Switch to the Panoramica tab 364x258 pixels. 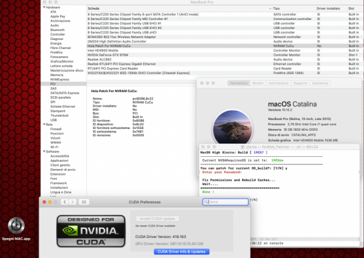(238, 83)
